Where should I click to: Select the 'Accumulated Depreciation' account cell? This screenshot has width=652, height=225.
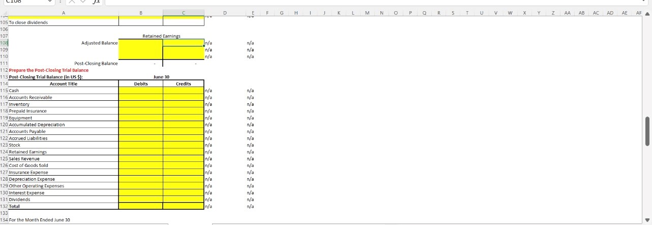tap(64, 125)
